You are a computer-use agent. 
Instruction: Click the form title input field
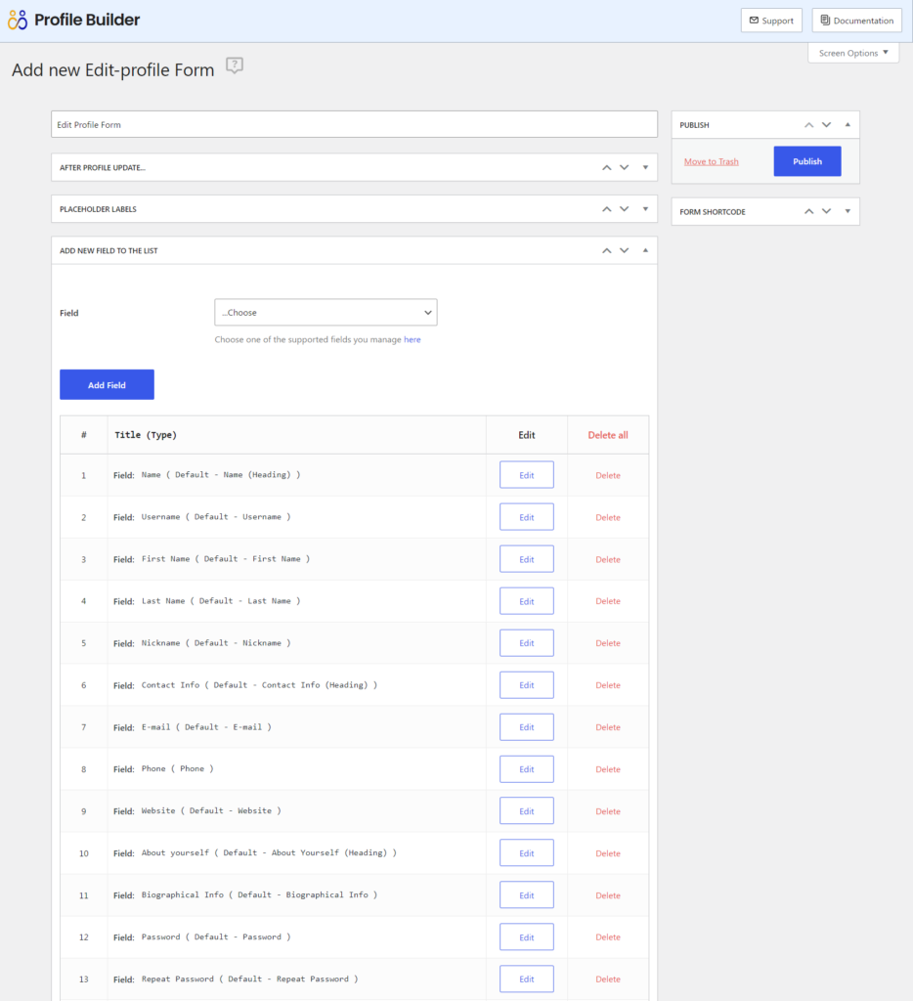pyautogui.click(x=355, y=123)
